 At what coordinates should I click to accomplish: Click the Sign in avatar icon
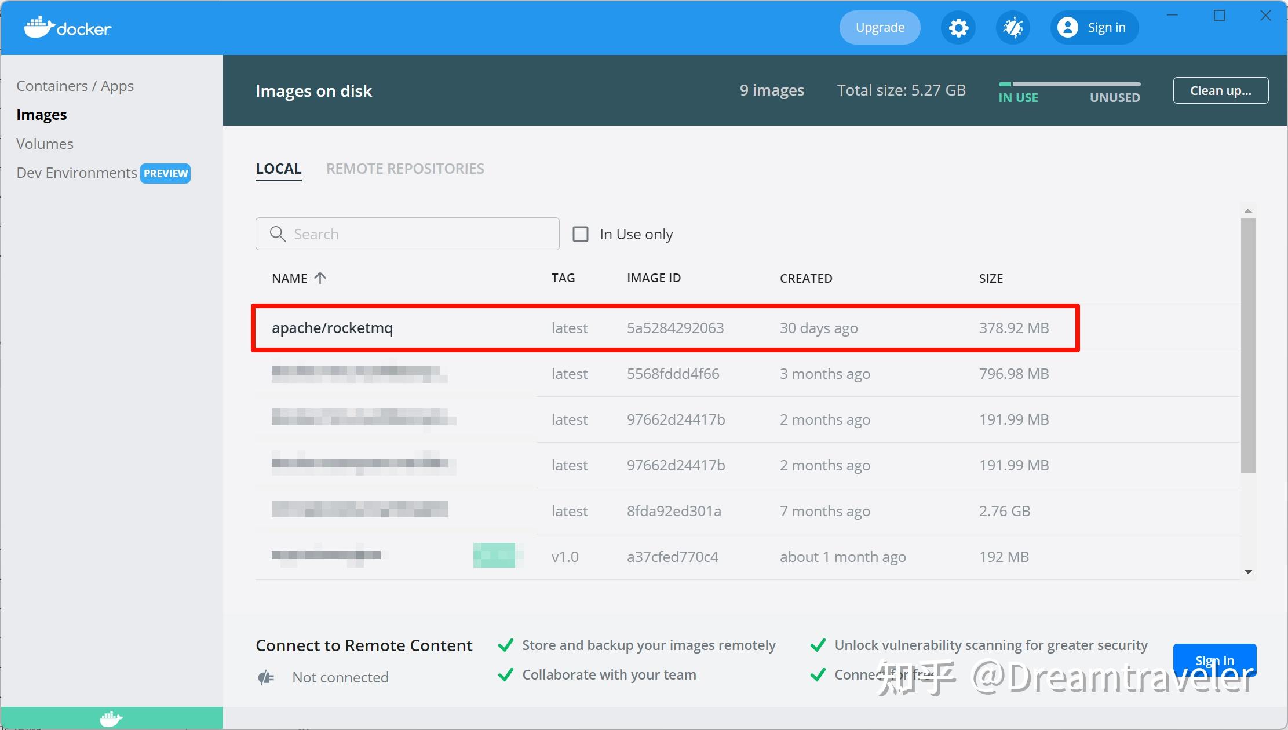click(x=1067, y=27)
